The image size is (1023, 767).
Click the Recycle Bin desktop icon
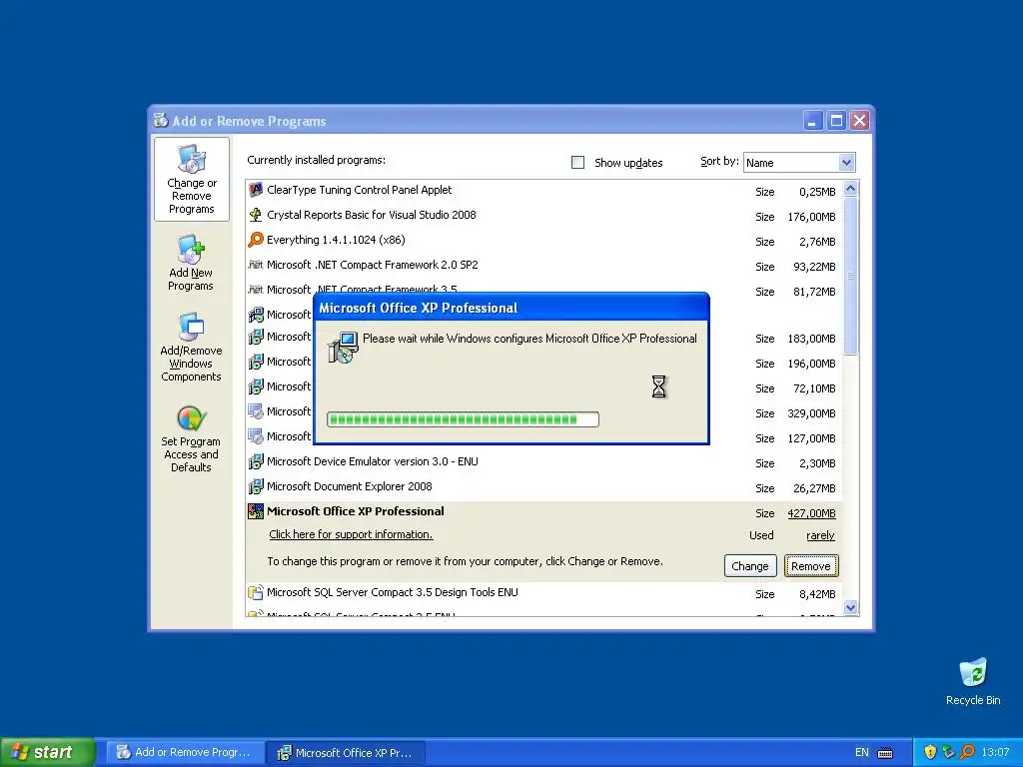973,672
